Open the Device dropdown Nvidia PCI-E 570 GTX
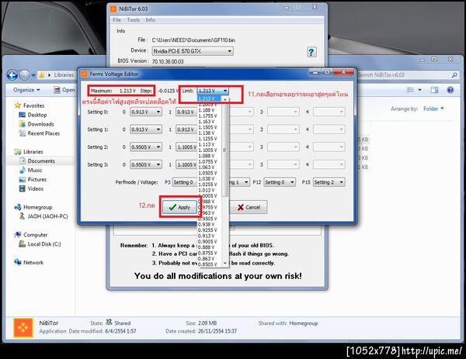Screen dimensions: 466x359 [193, 51]
